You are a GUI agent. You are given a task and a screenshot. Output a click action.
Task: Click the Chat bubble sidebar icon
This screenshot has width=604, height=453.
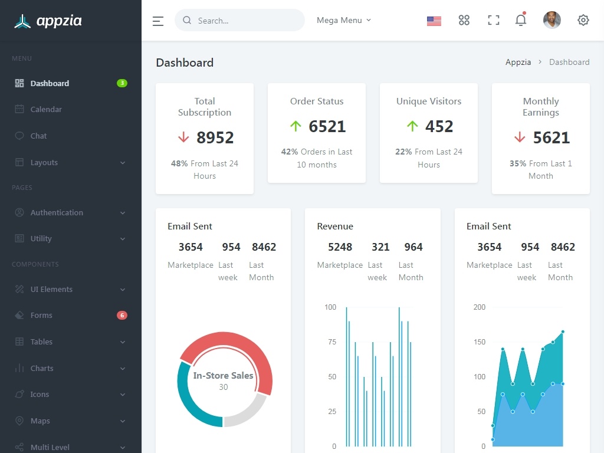pos(19,136)
